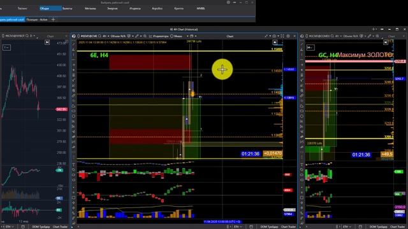Viewport: 408px width, 229px height.
Task: Select the Позиции - Active tab
Action: coord(37,20)
